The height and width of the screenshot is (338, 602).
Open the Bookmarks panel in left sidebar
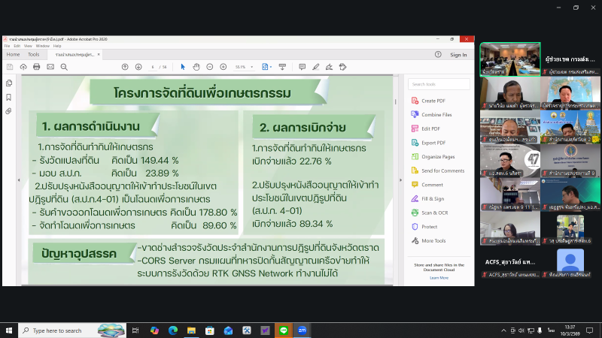pos(8,97)
